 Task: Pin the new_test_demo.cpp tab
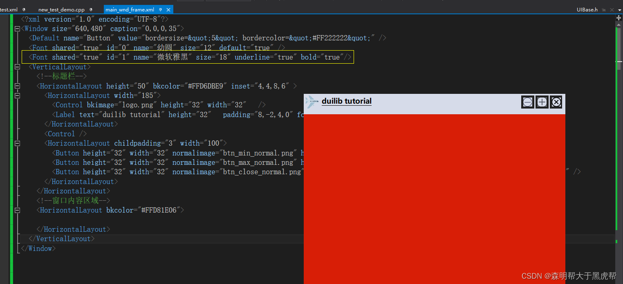[91, 9]
